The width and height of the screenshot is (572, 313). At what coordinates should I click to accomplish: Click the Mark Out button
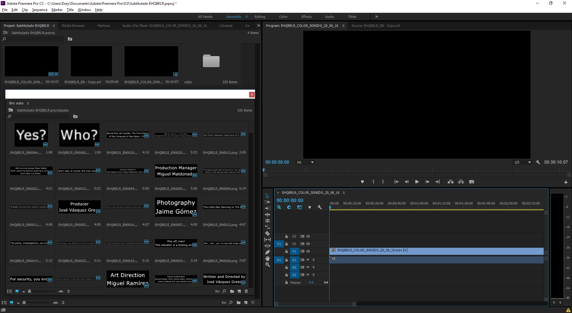(383, 182)
